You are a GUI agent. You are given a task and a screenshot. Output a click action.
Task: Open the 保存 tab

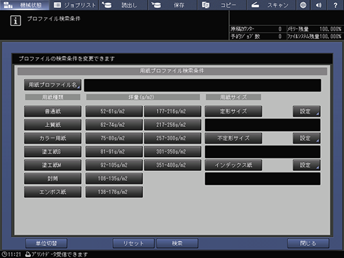tap(172, 5)
